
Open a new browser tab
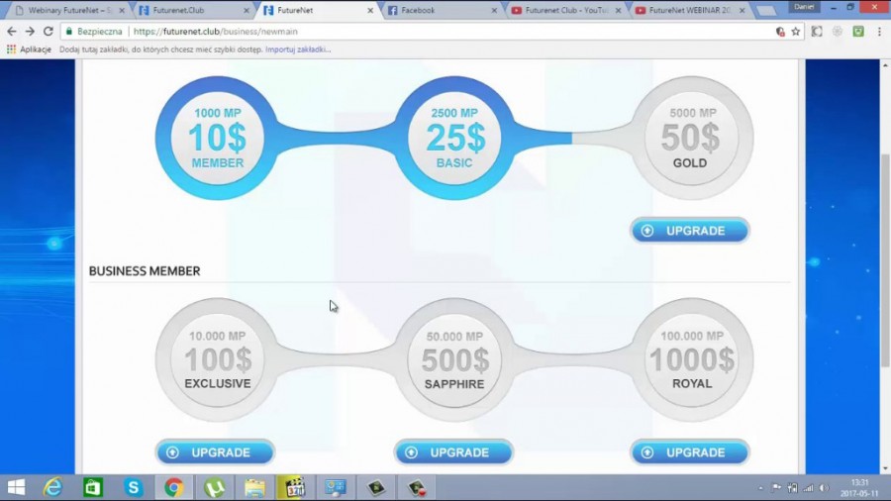click(766, 11)
